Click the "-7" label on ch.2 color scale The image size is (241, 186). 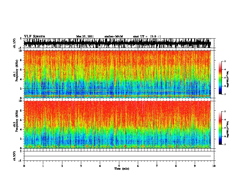pyautogui.click(x=225, y=145)
